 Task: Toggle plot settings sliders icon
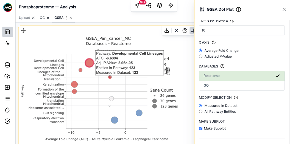[192, 31]
